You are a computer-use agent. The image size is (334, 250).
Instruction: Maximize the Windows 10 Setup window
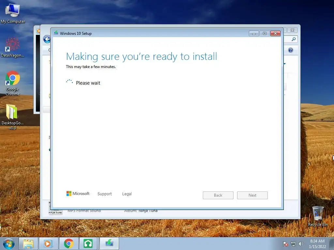click(265, 34)
